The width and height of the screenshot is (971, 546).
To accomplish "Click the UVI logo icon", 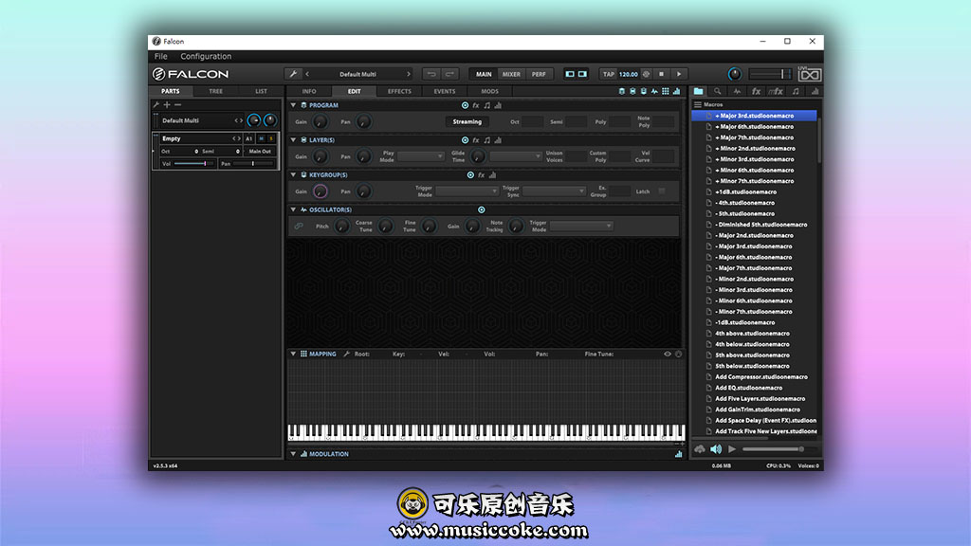I will 810,74.
